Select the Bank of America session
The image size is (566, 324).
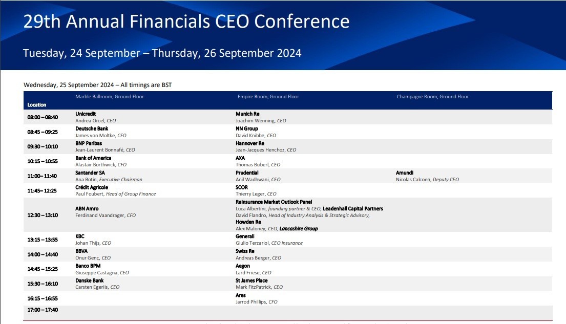coord(93,158)
